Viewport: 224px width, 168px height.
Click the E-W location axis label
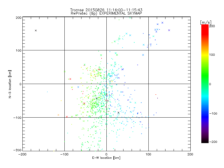pyautogui.click(x=106, y=158)
